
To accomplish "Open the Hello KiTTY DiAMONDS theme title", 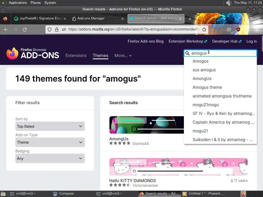I will tap(133, 181).
